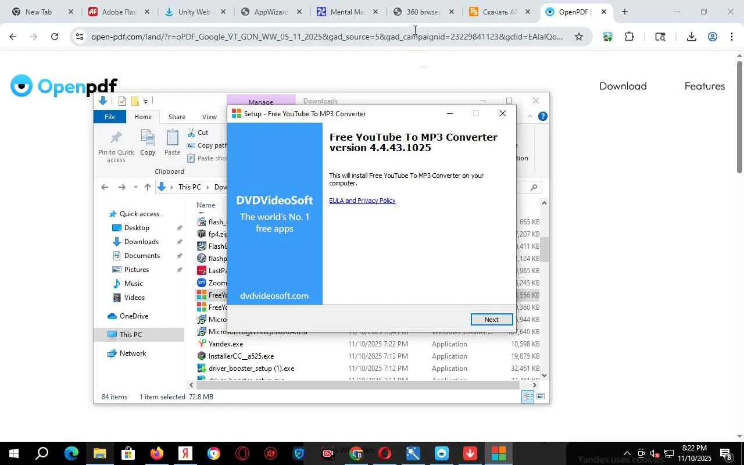The height and width of the screenshot is (465, 744).
Task: Switch Explorer to large icons view
Action: [x=541, y=396]
